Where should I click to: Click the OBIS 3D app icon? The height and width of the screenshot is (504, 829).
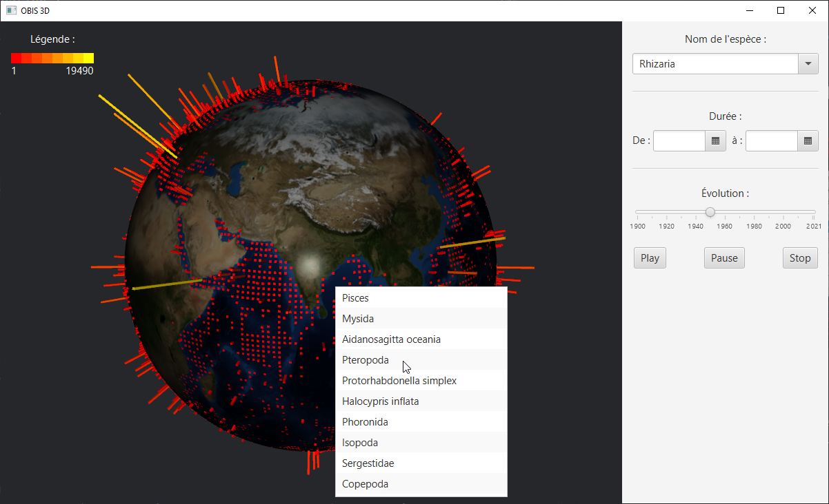(x=11, y=10)
